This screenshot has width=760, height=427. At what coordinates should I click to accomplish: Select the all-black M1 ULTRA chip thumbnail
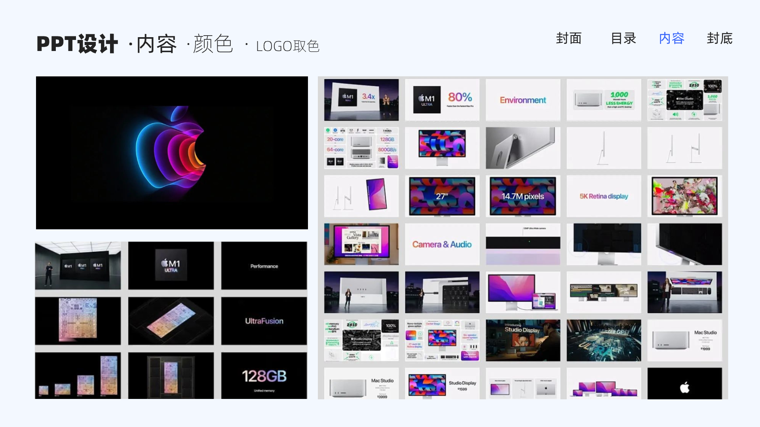pyautogui.click(x=171, y=266)
